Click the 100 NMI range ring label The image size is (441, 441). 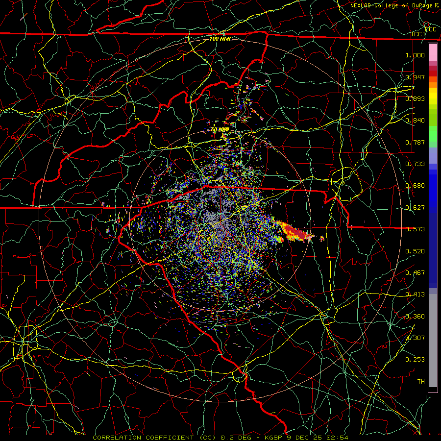(x=220, y=39)
